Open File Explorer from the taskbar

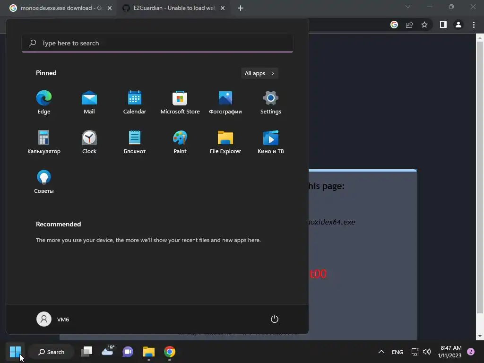[x=149, y=352]
